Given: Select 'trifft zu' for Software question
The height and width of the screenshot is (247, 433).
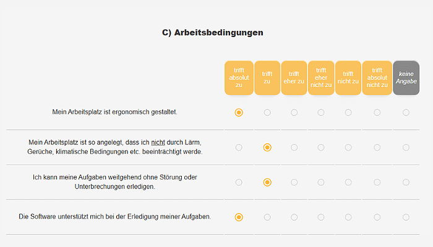Looking at the screenshot, I should [267, 217].
